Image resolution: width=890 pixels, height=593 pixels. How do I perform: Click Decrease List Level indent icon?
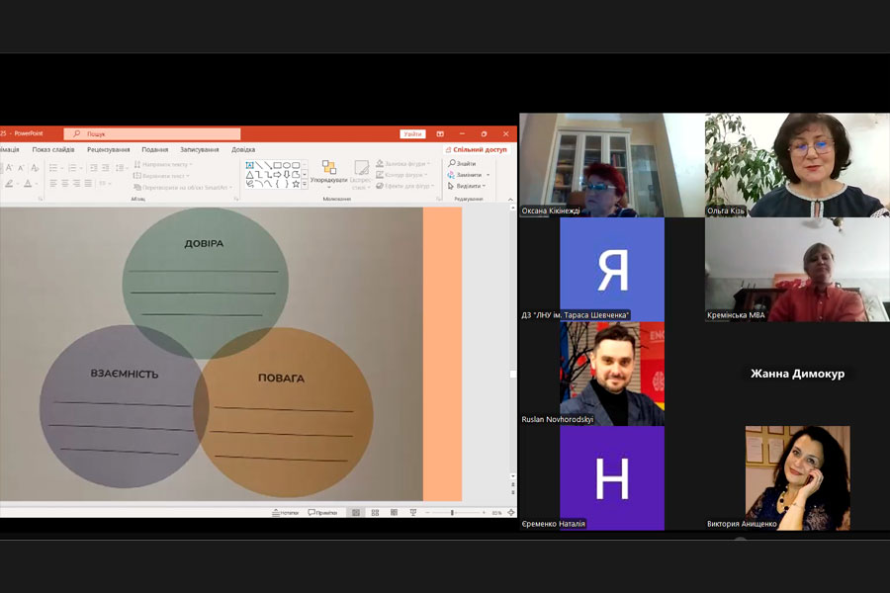pos(94,168)
